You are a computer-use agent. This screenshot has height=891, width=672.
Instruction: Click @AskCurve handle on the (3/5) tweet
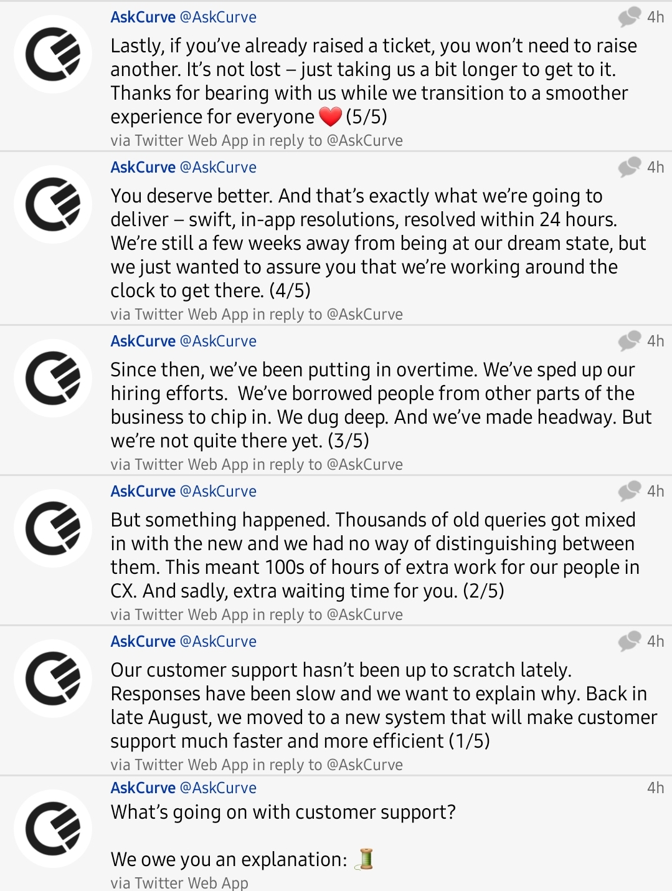coord(218,341)
